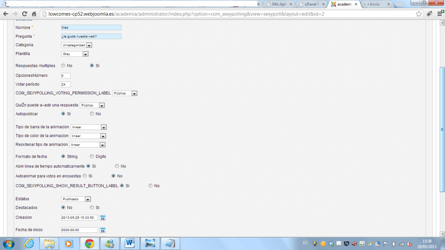Viewport: 445px width, 250px height.
Task: Open the Quién puede añadir respuesta dropdown
Action: click(x=92, y=105)
